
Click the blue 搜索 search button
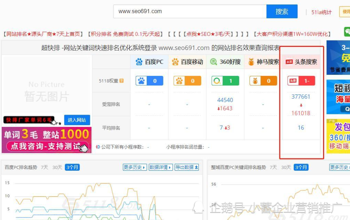[282, 12]
